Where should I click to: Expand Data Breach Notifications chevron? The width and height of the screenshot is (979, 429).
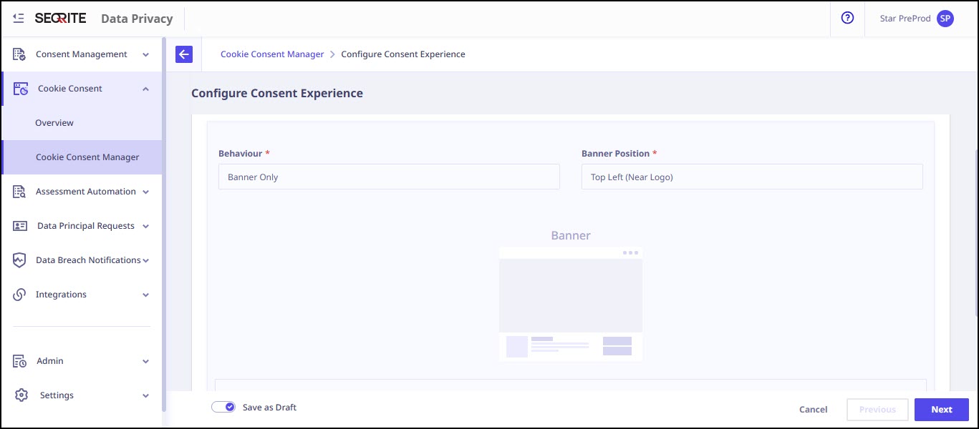pos(146,260)
